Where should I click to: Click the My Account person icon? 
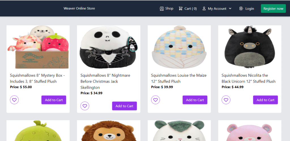[204, 8]
